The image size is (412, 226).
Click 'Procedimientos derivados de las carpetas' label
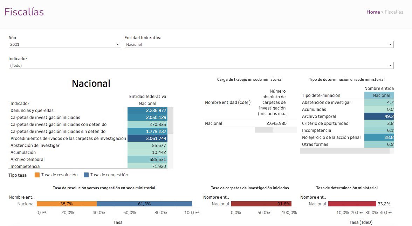(x=68, y=138)
